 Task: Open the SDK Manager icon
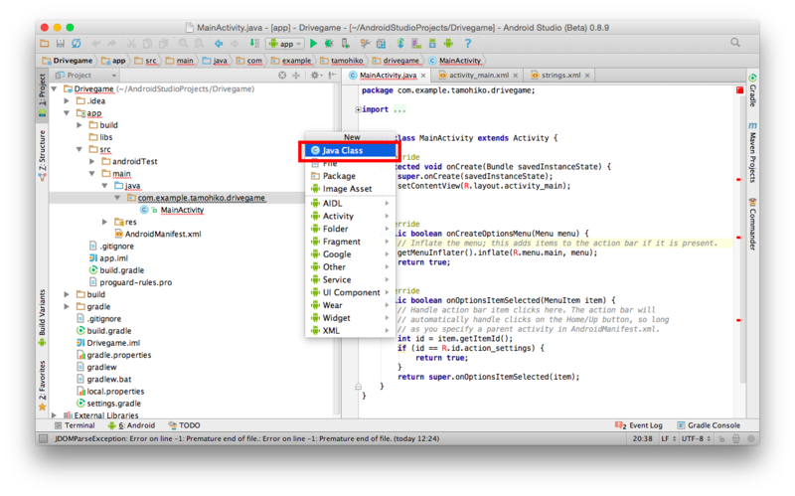coord(432,44)
